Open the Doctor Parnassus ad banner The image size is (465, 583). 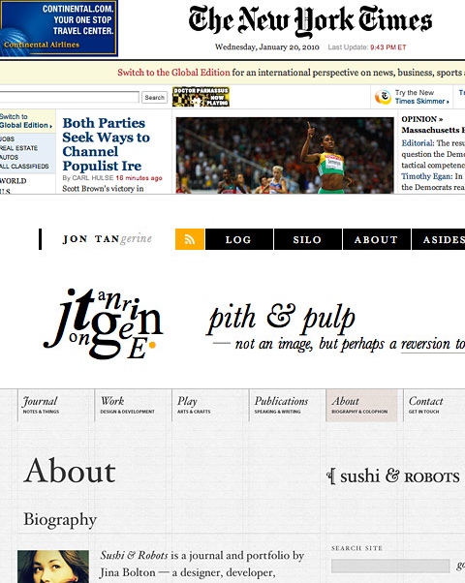(x=201, y=97)
